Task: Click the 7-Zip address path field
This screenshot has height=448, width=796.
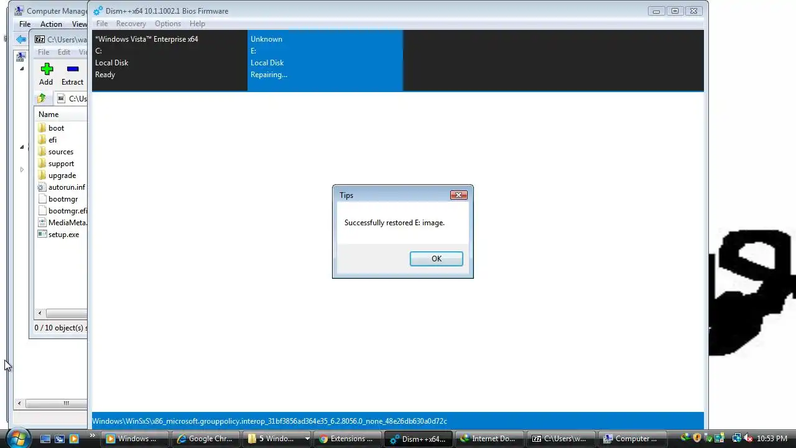Action: pyautogui.click(x=71, y=98)
